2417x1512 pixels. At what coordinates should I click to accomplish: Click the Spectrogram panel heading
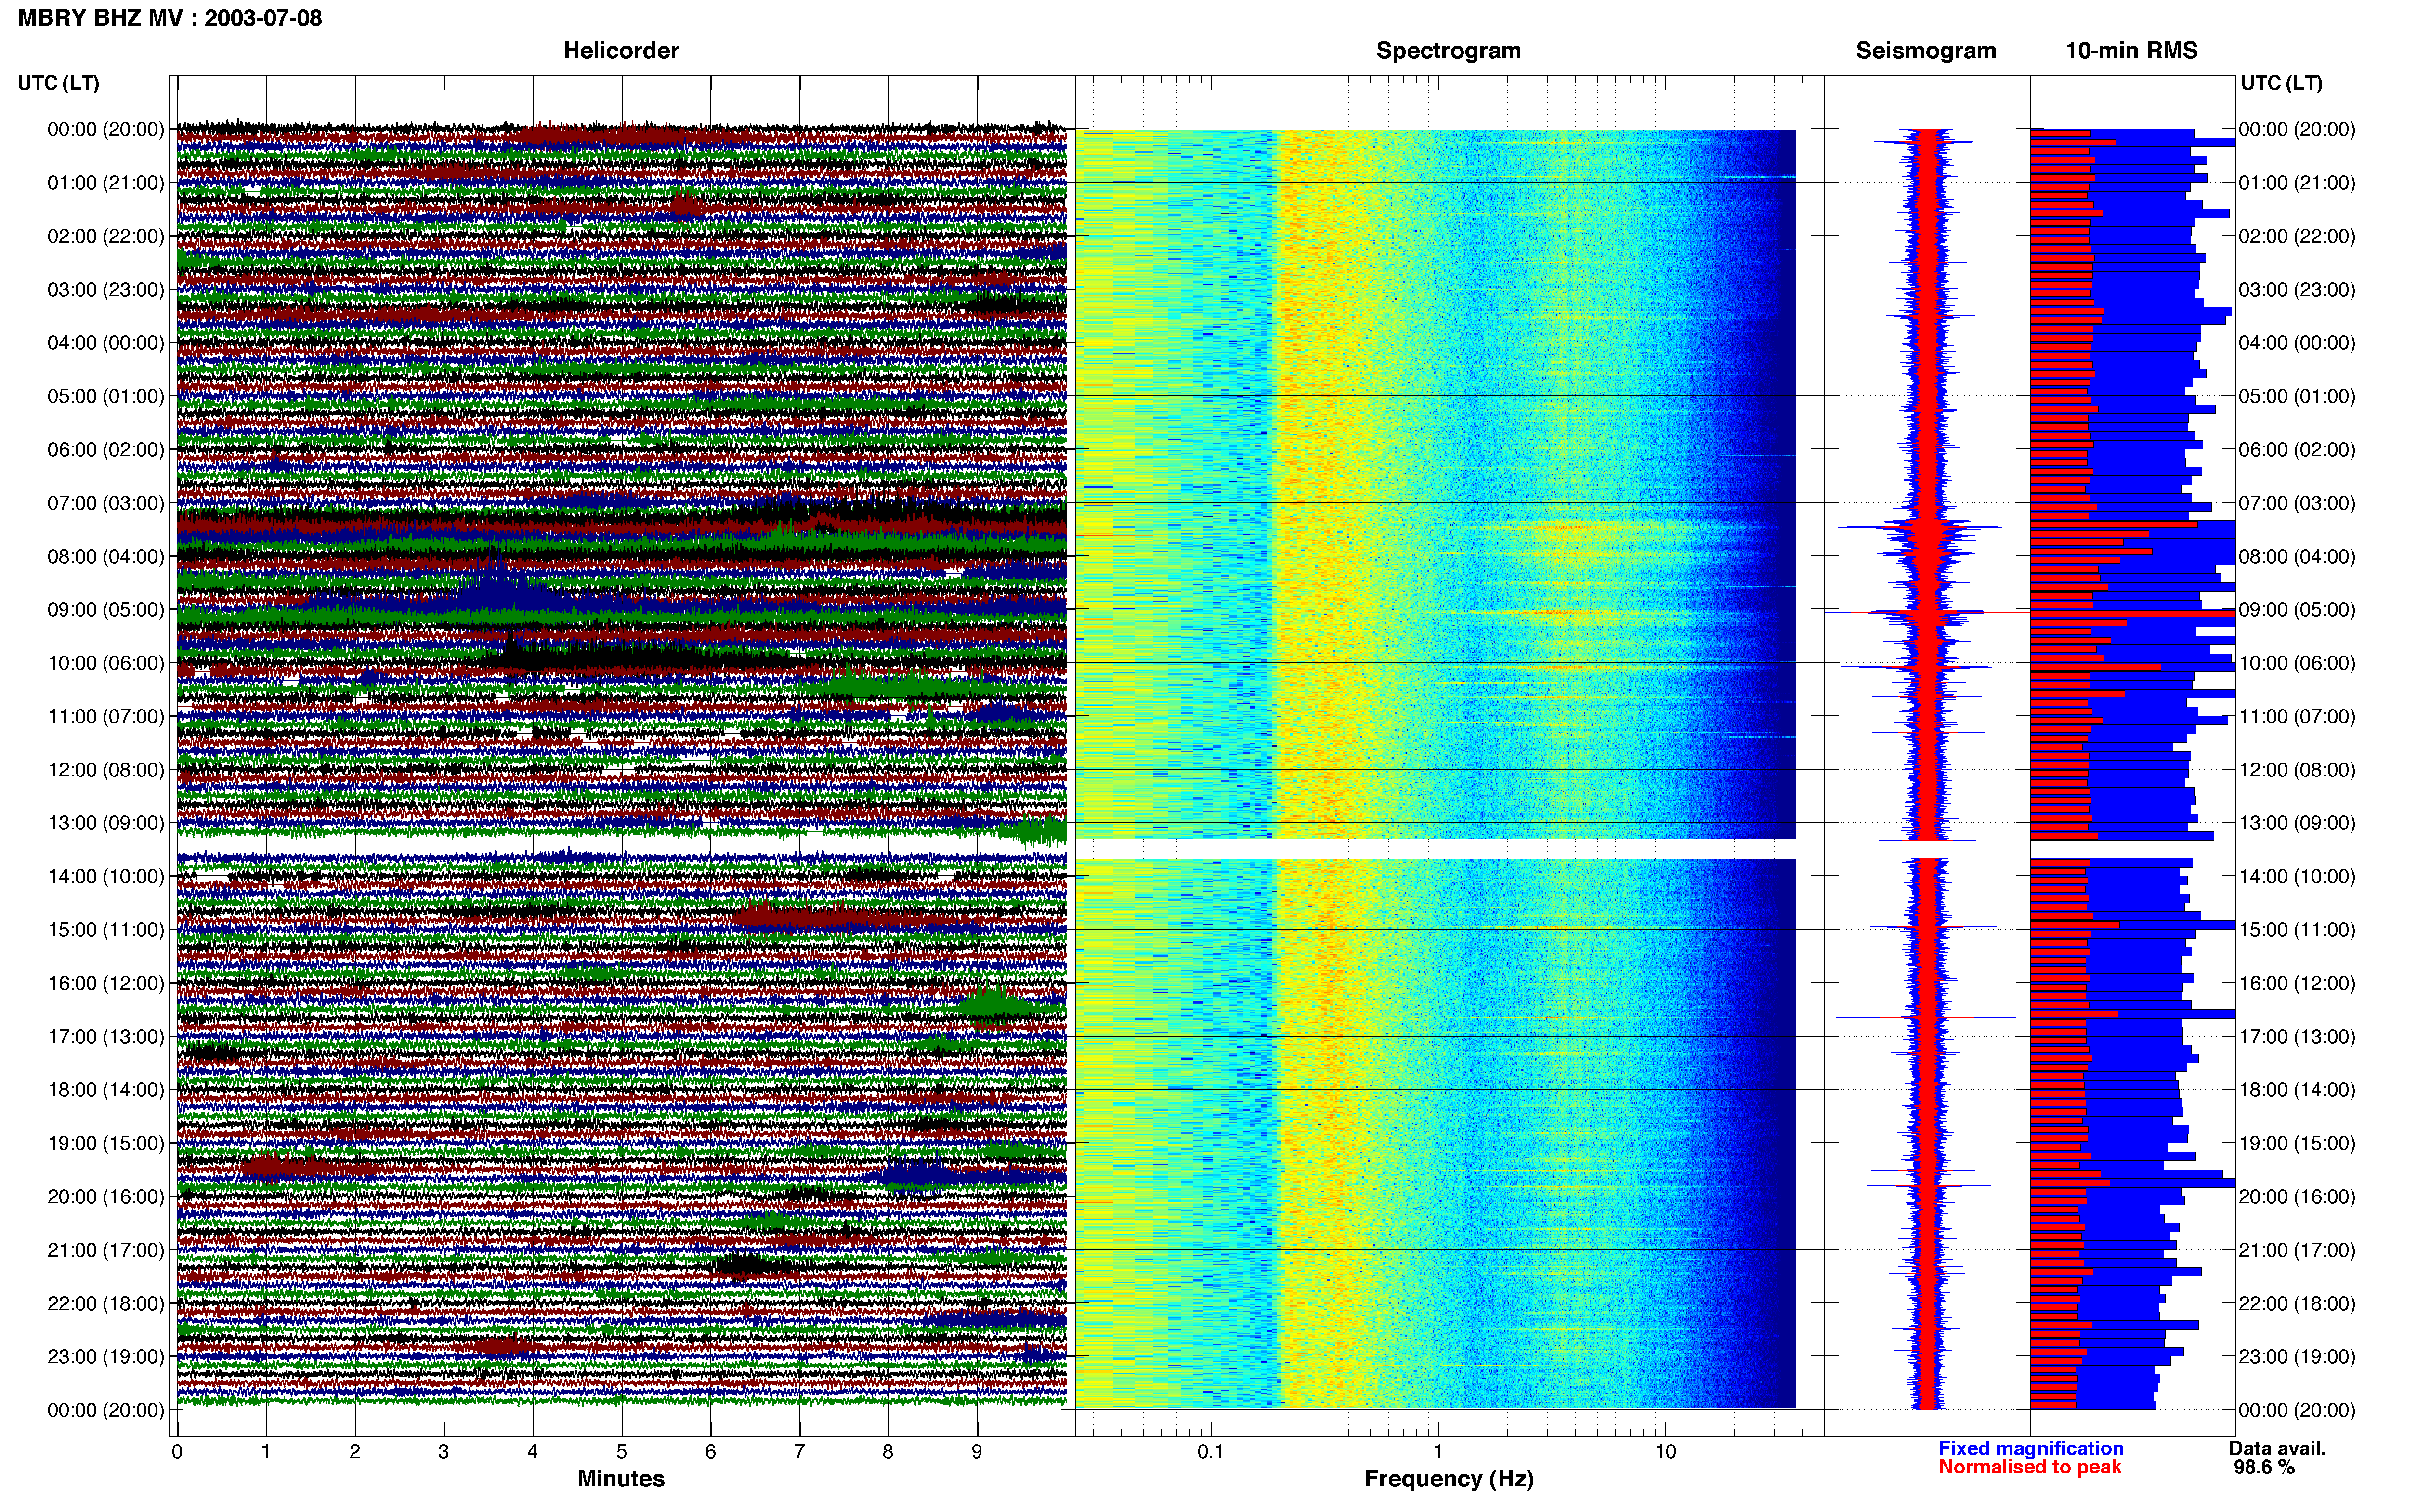pyautogui.click(x=1449, y=51)
